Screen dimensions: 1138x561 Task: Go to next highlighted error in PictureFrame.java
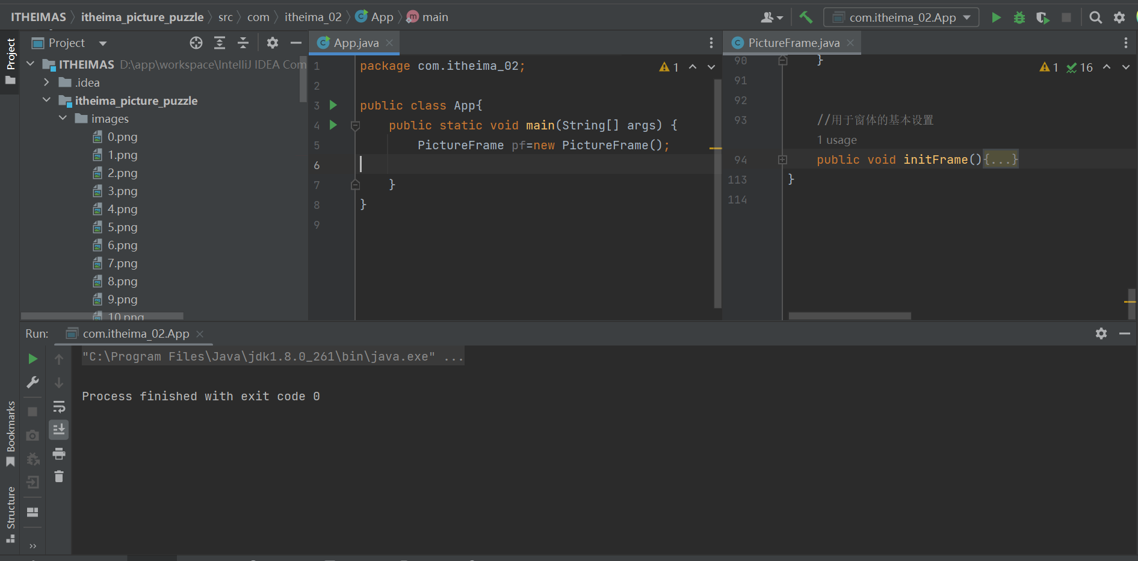[x=1126, y=67]
